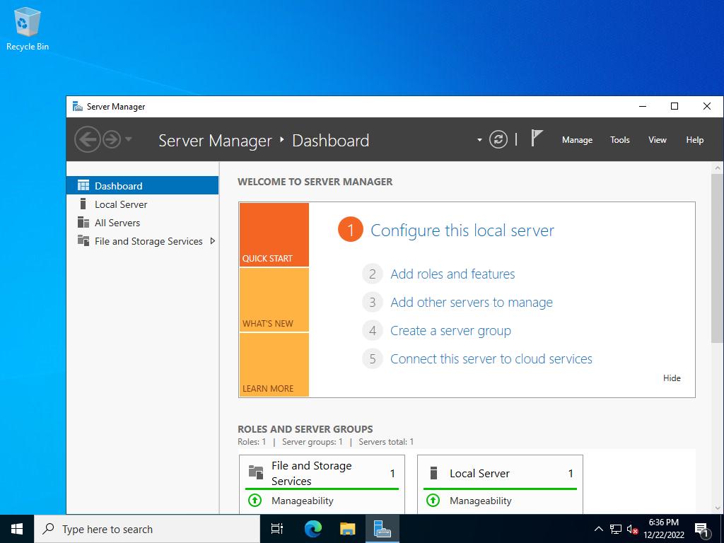Click the scrollbar down arrow

[x=717, y=508]
